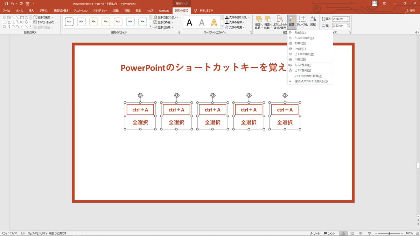Click the zoom slider on status bar
The width and height of the screenshot is (420, 236).
click(x=390, y=233)
